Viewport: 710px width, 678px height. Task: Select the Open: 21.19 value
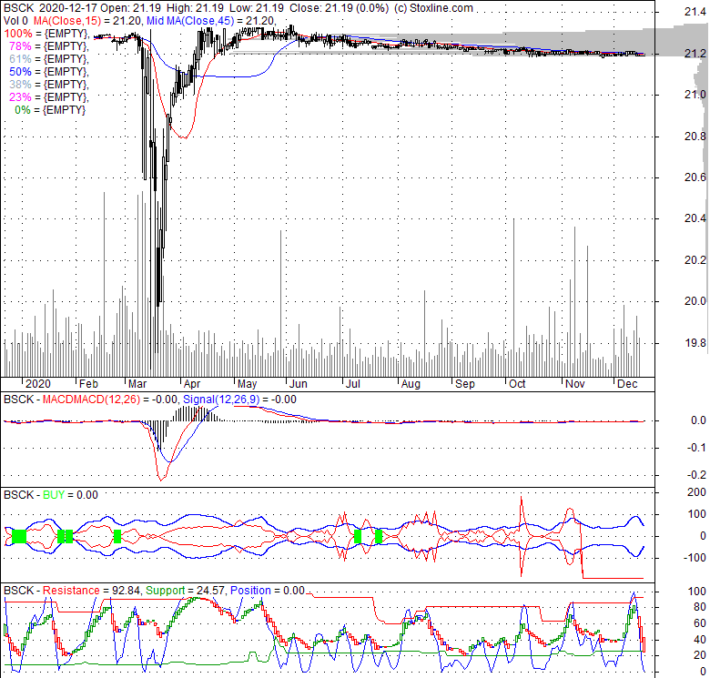(x=131, y=8)
